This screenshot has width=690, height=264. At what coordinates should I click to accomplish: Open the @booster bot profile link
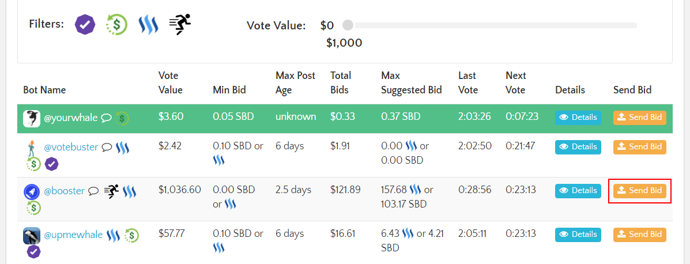[64, 191]
